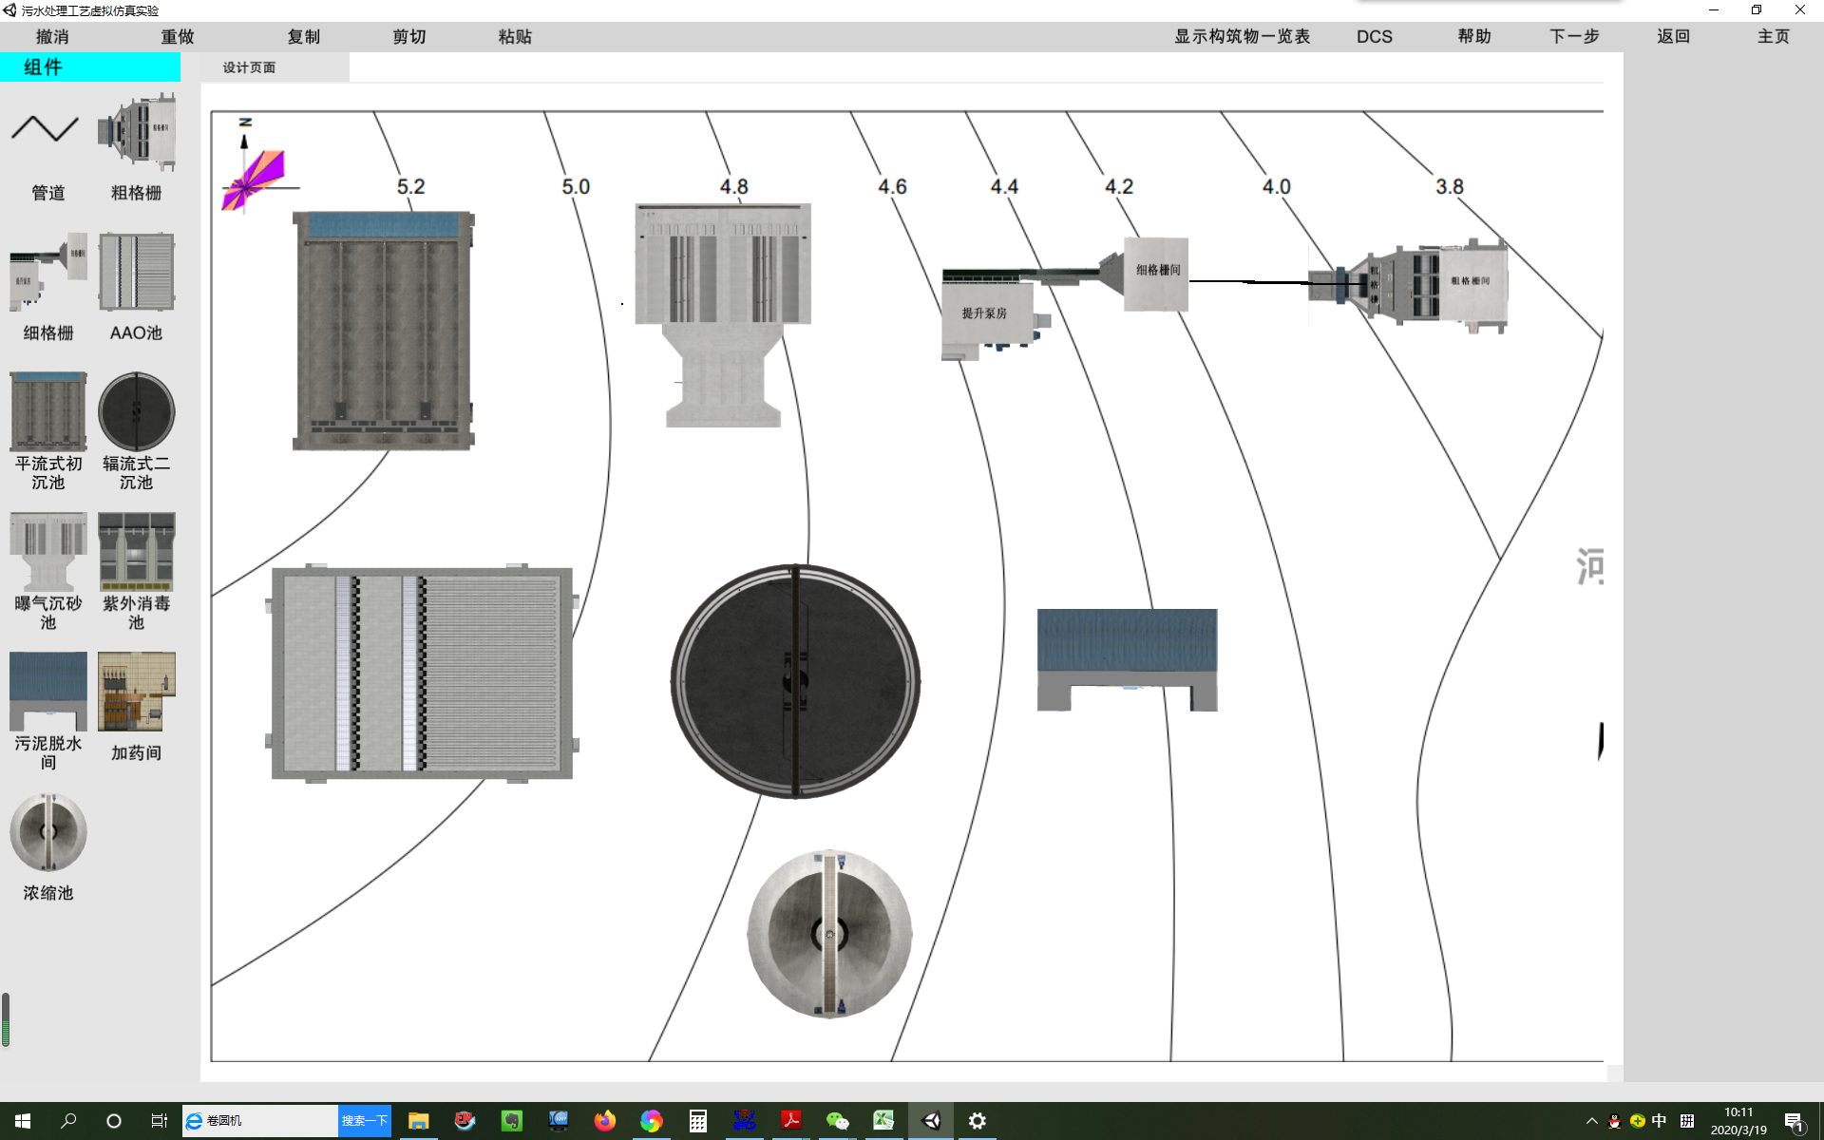The width and height of the screenshot is (1824, 1140).
Task: Go to 下一步 next step
Action: pyautogui.click(x=1574, y=36)
